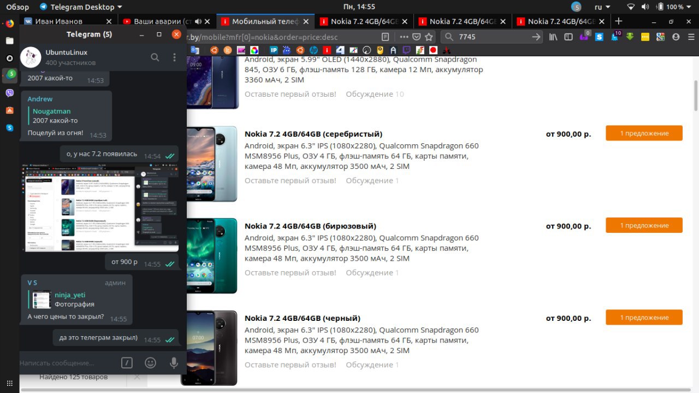Open Обсуждение 10 discussion link
699x393 pixels.
click(x=375, y=94)
